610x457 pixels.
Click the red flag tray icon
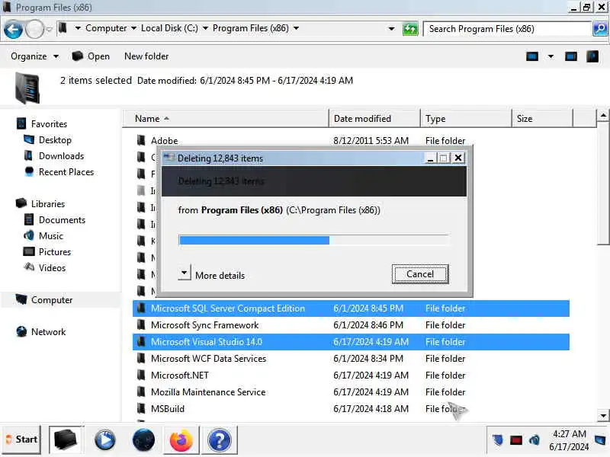(x=516, y=440)
